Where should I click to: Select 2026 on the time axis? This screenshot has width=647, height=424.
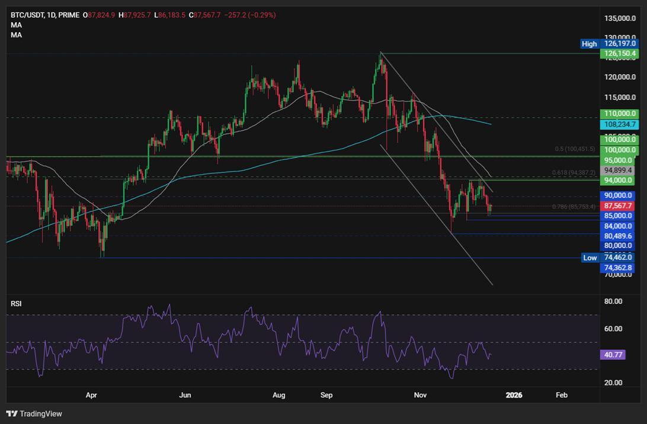click(x=514, y=395)
